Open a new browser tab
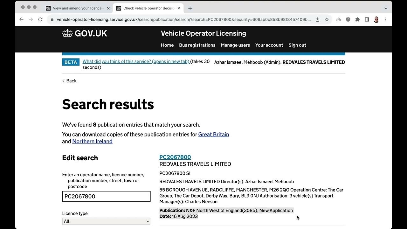 (x=190, y=8)
